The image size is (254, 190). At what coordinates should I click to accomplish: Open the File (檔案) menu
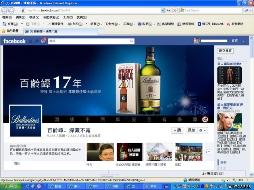point(7,17)
